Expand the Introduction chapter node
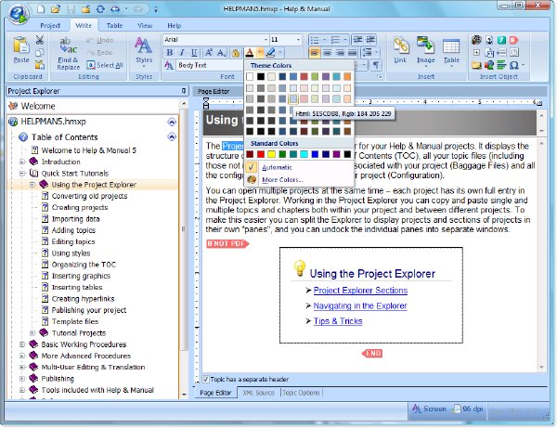This screenshot has width=557, height=428. (x=22, y=162)
